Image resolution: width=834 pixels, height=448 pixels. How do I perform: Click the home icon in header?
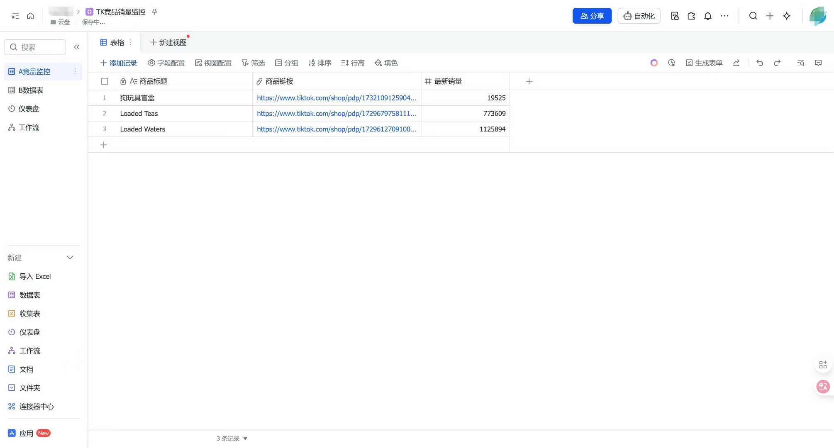30,16
